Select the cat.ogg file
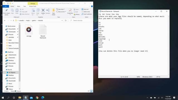 [29, 31]
